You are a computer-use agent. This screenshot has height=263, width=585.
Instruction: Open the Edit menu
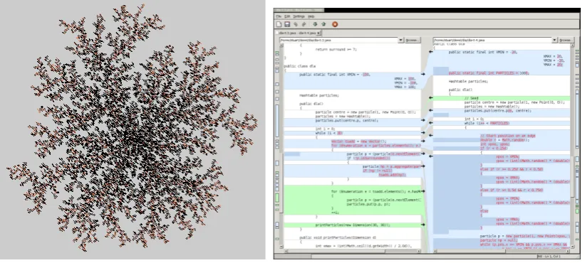pyautogui.click(x=287, y=16)
